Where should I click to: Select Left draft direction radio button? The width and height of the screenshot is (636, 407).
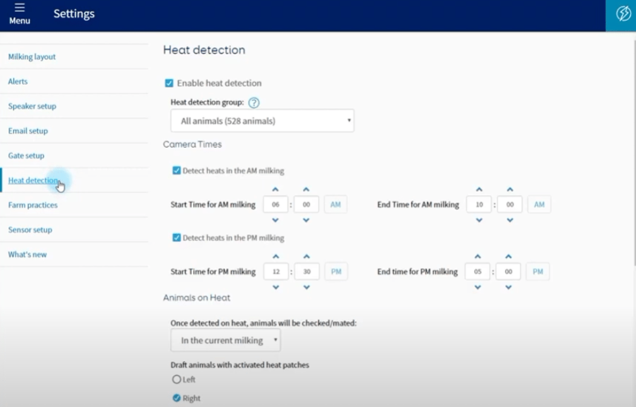pyautogui.click(x=177, y=379)
